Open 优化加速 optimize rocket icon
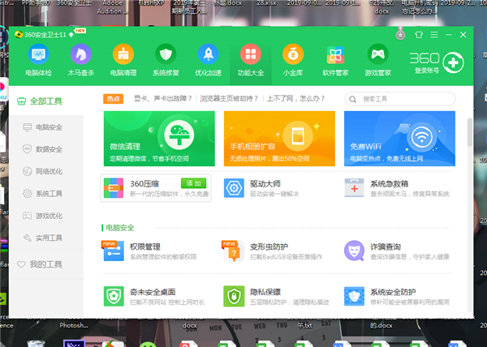 click(208, 54)
